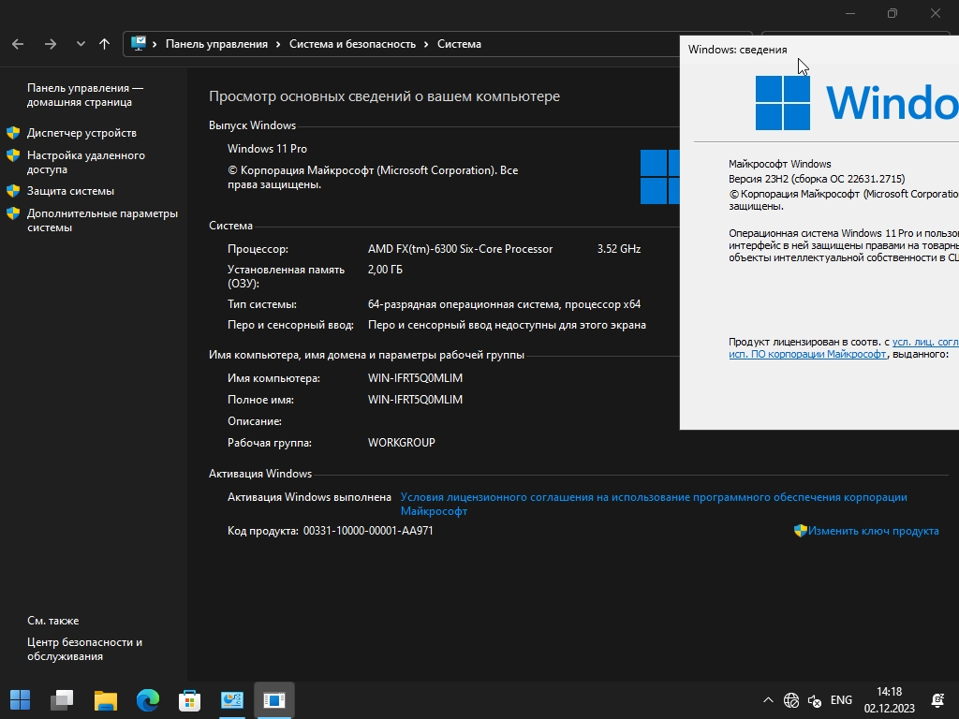Expand chevron after Панель управления breadcrumb

(278, 44)
